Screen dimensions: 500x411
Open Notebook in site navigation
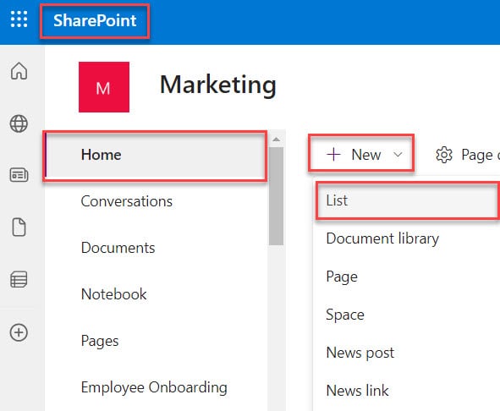pyautogui.click(x=114, y=294)
